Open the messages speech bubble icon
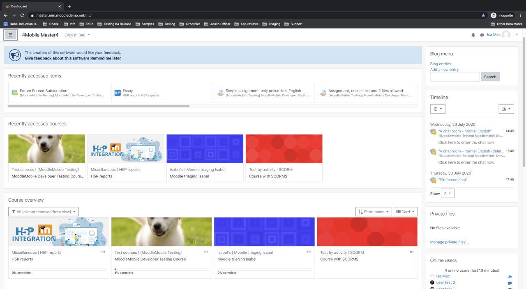This screenshot has width=526, height=289. [482, 35]
